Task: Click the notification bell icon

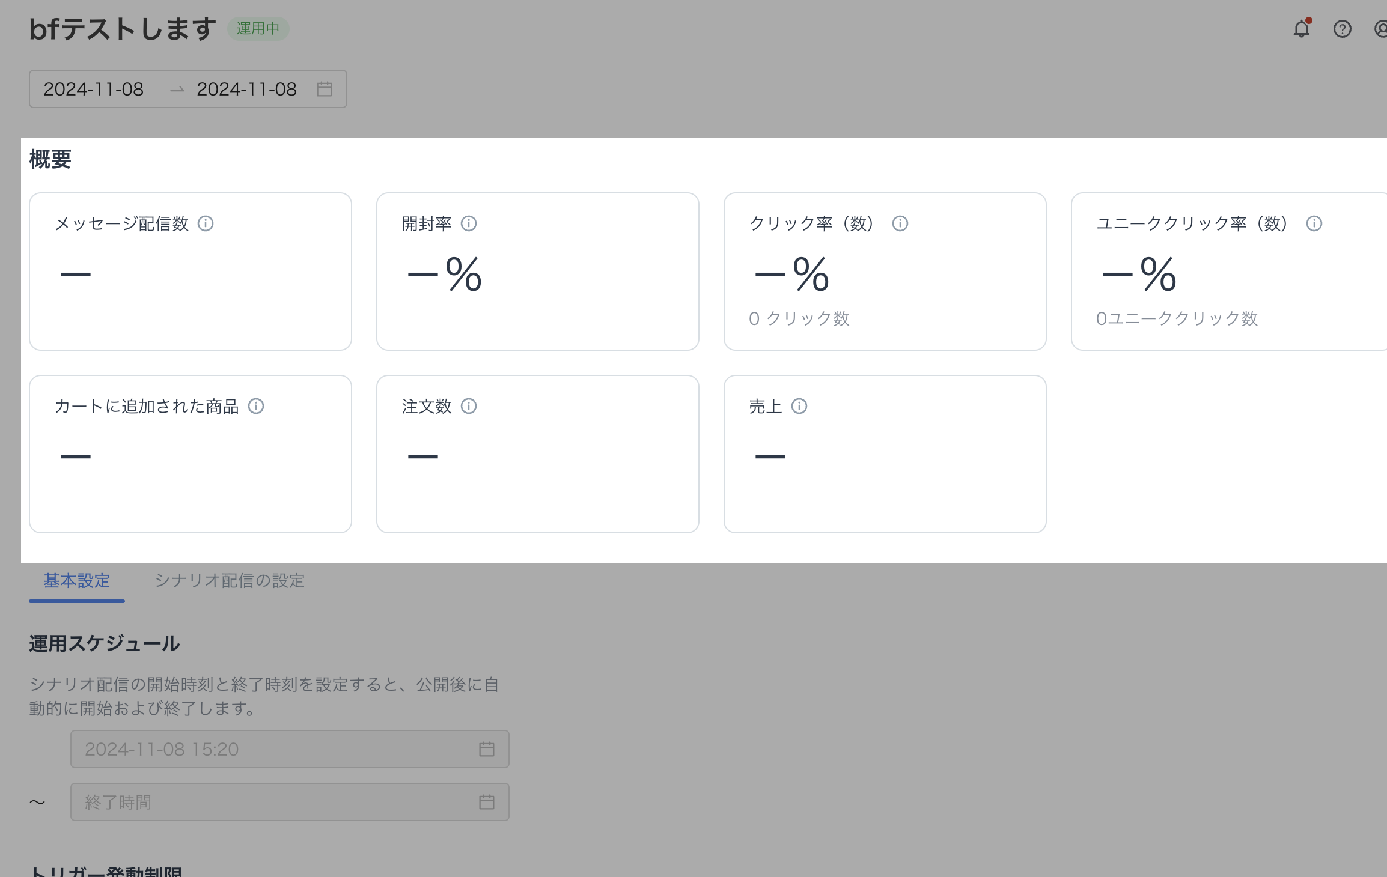Action: [1301, 29]
